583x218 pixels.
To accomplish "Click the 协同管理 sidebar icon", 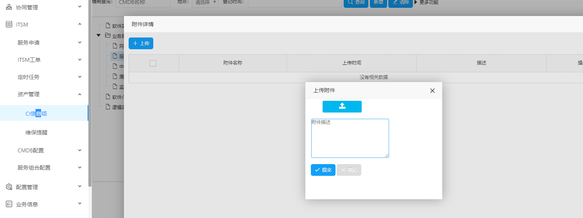I will [x=9, y=7].
